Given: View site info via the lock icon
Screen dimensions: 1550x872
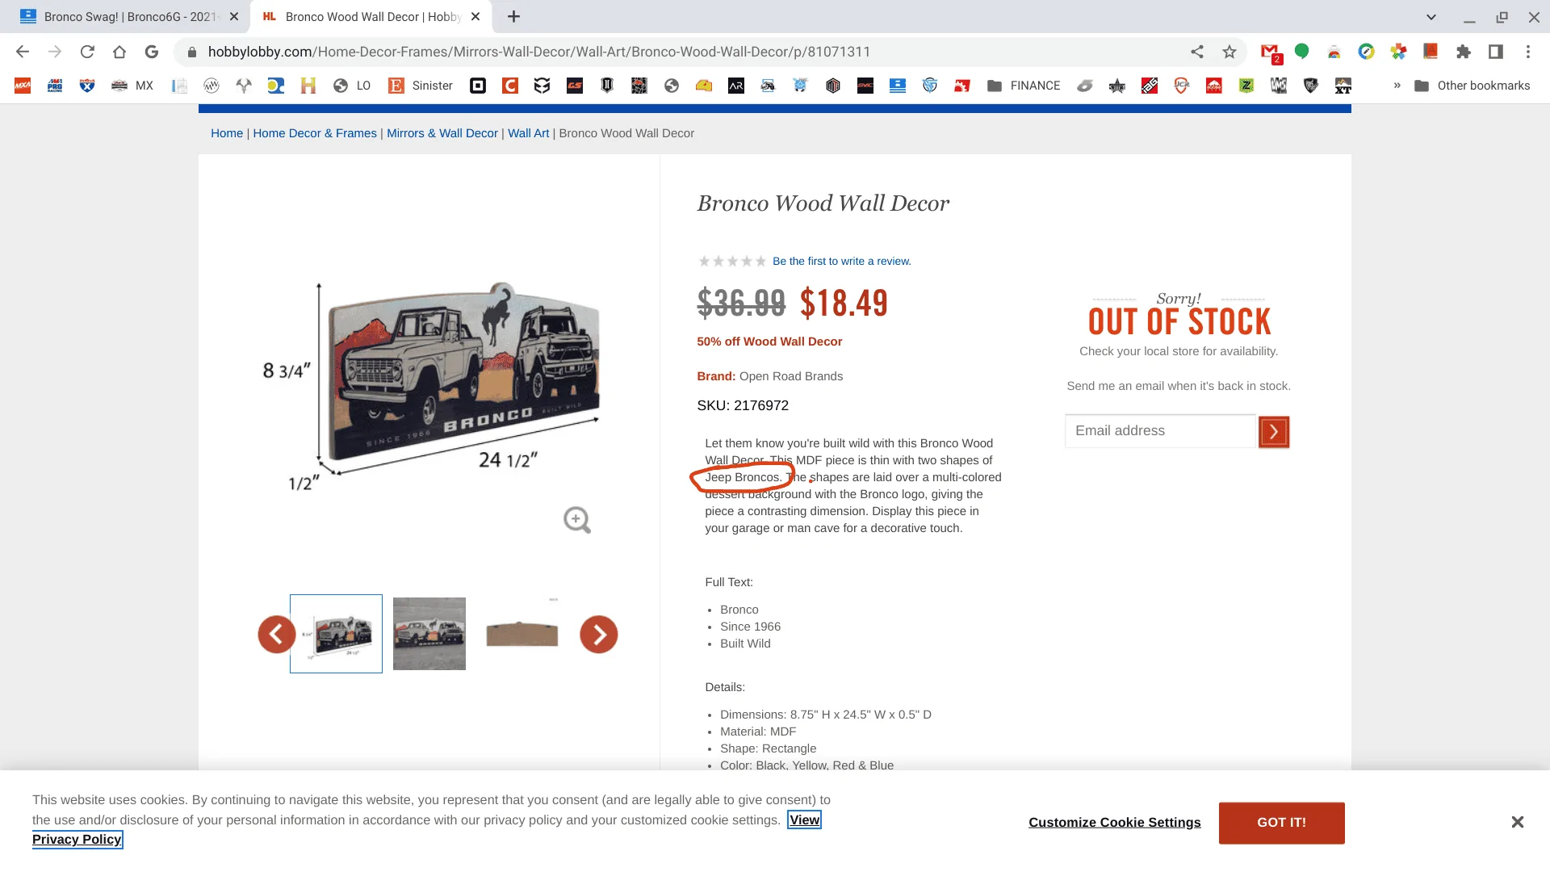Looking at the screenshot, I should 192,52.
